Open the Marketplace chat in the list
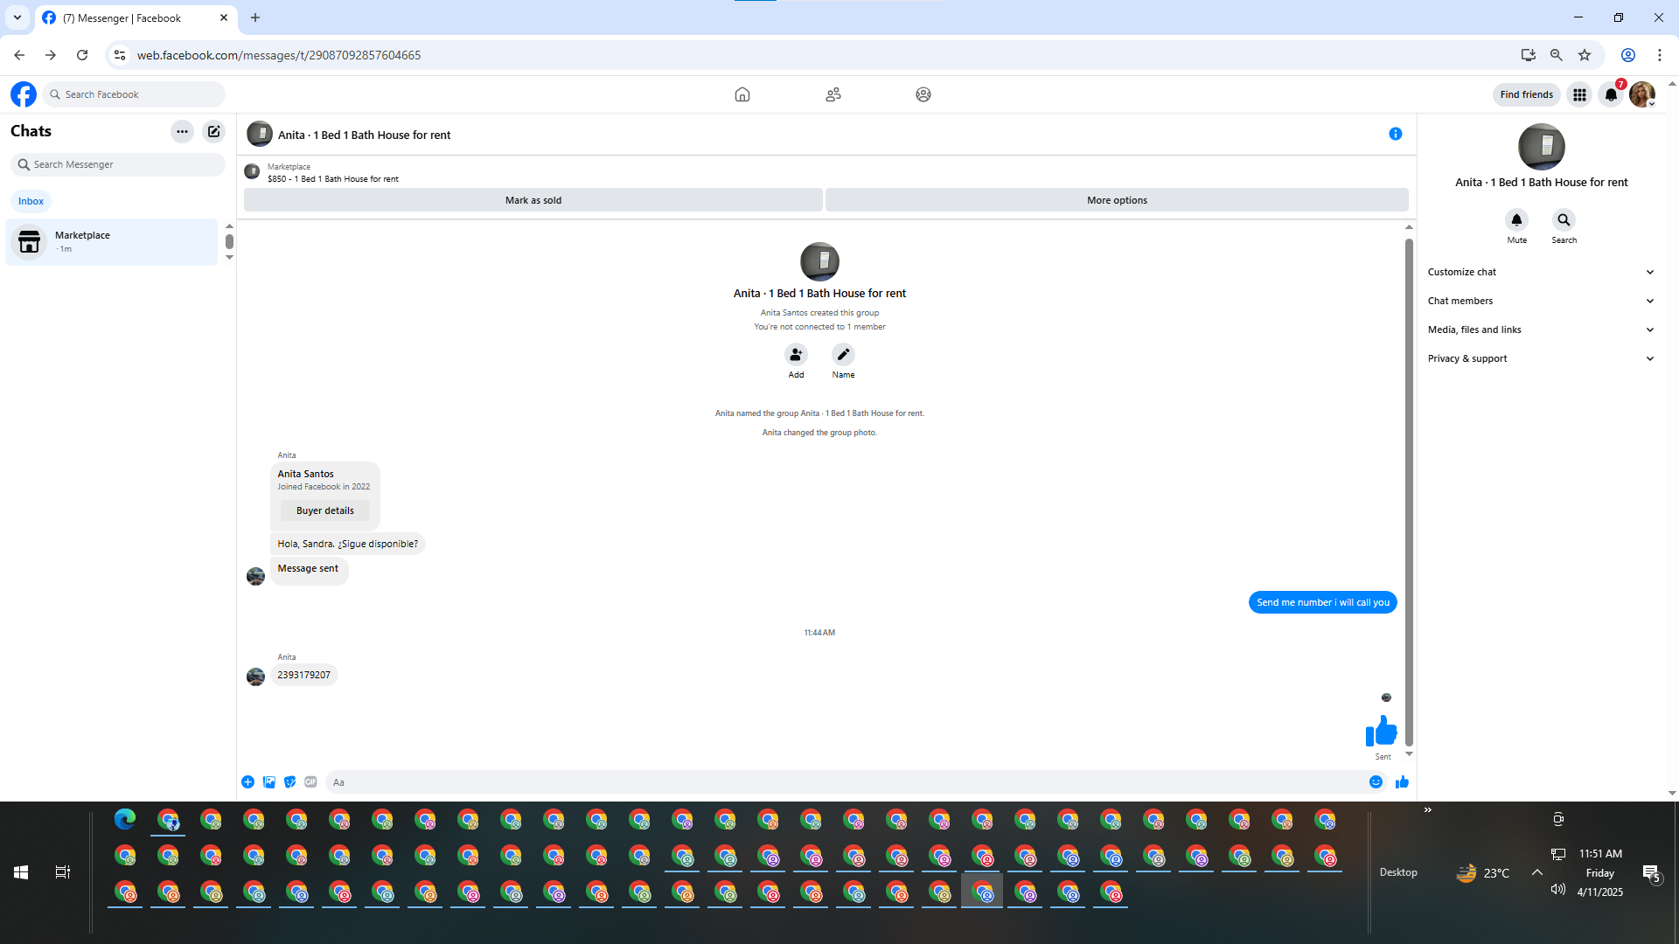 tap(111, 242)
